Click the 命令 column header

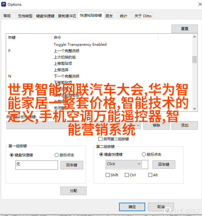105,38
